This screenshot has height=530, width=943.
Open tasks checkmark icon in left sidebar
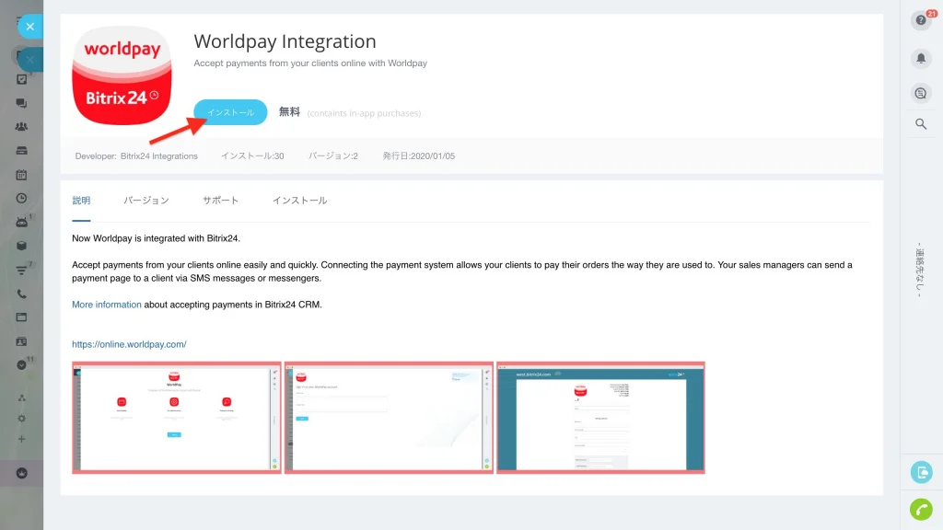[x=22, y=79]
